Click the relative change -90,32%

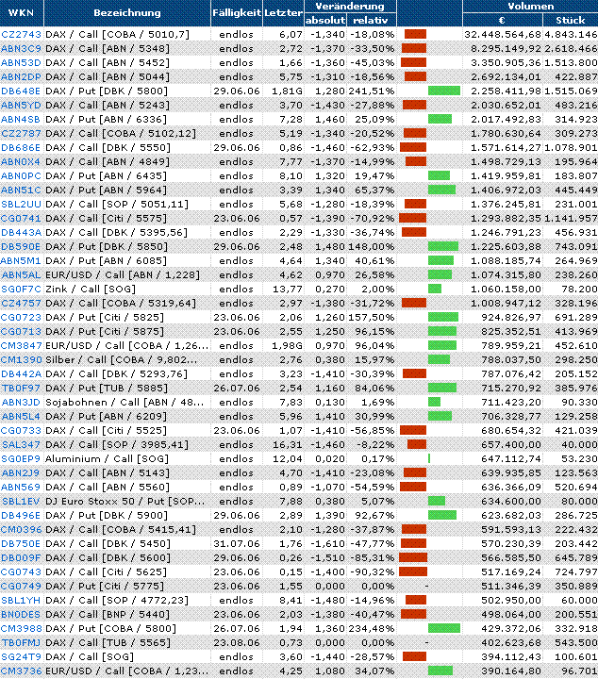tap(372, 572)
